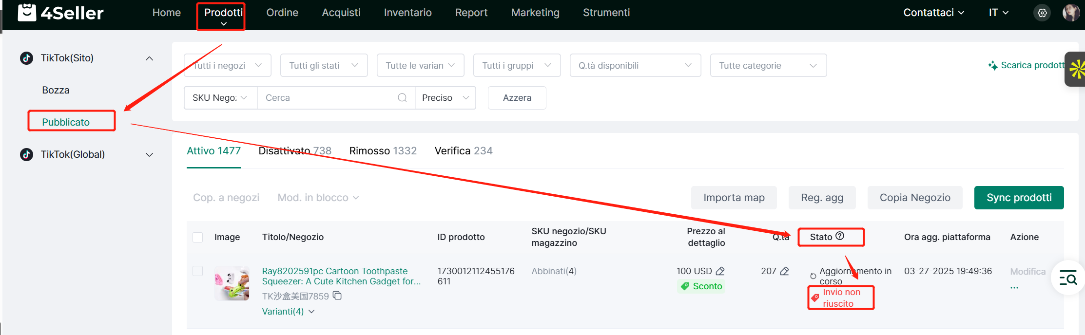Click the product thumbnail image
1085x335 pixels.
click(232, 283)
